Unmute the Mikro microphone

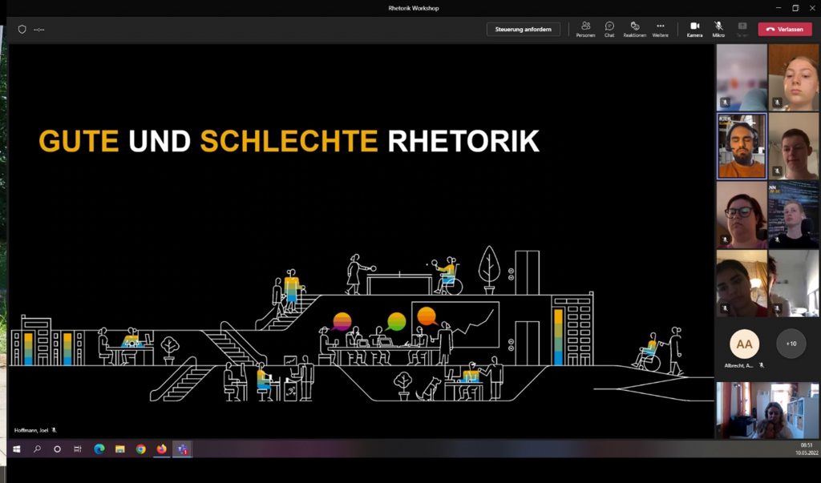(x=718, y=29)
